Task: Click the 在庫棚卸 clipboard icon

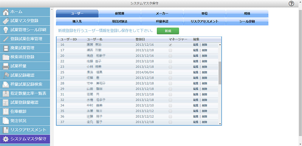Action: click(x=6, y=112)
